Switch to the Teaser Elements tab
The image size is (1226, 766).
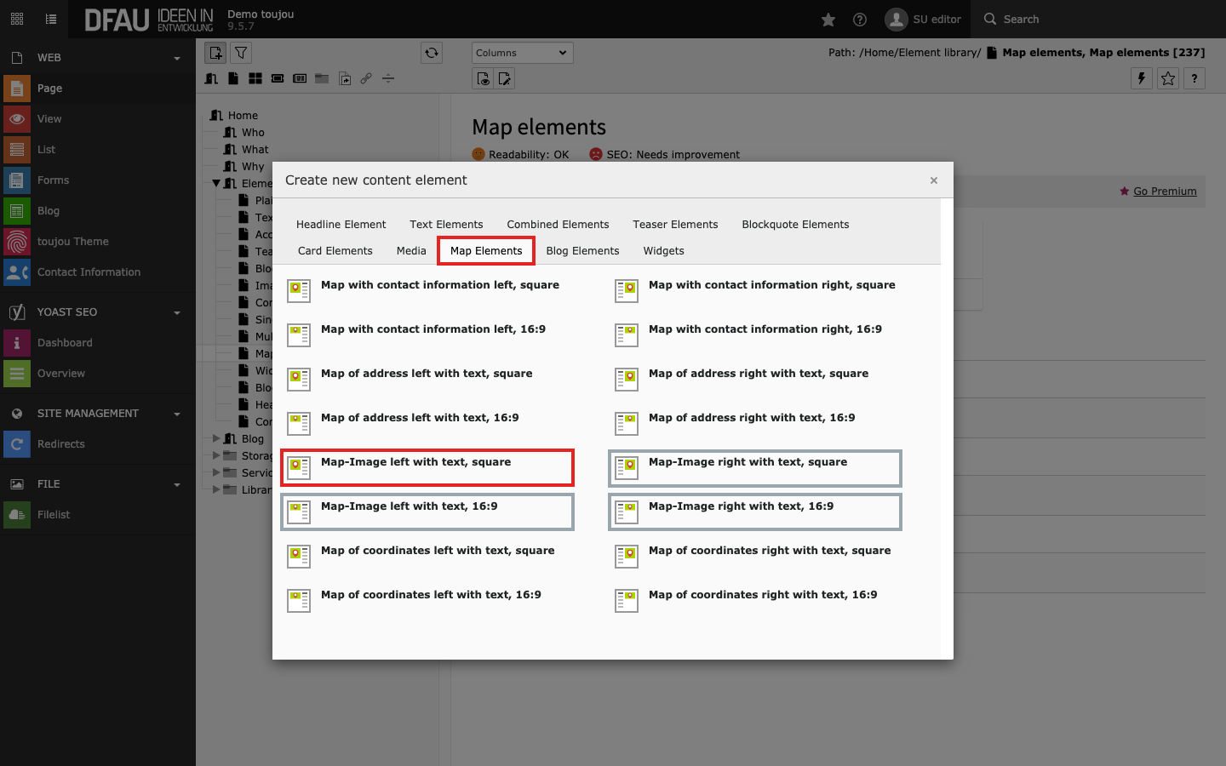675,225
